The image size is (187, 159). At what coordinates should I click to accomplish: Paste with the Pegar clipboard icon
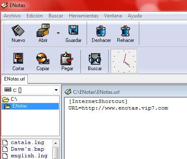click(67, 59)
